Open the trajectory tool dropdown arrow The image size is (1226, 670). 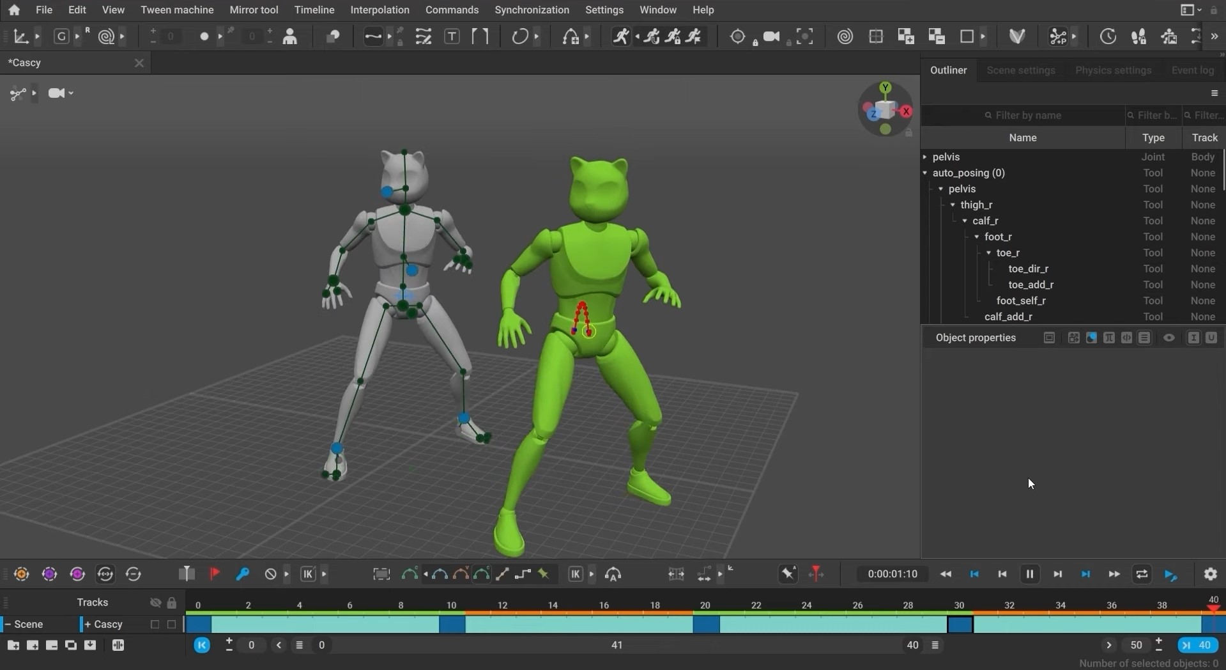pos(390,36)
